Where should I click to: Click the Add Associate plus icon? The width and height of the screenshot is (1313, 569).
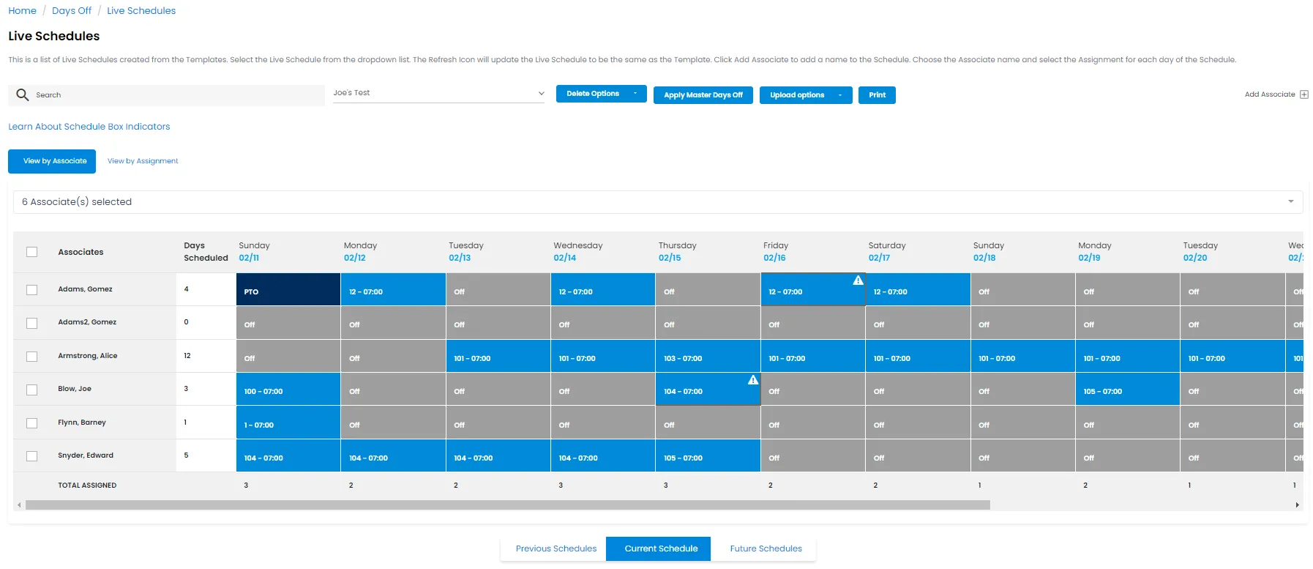coord(1303,94)
